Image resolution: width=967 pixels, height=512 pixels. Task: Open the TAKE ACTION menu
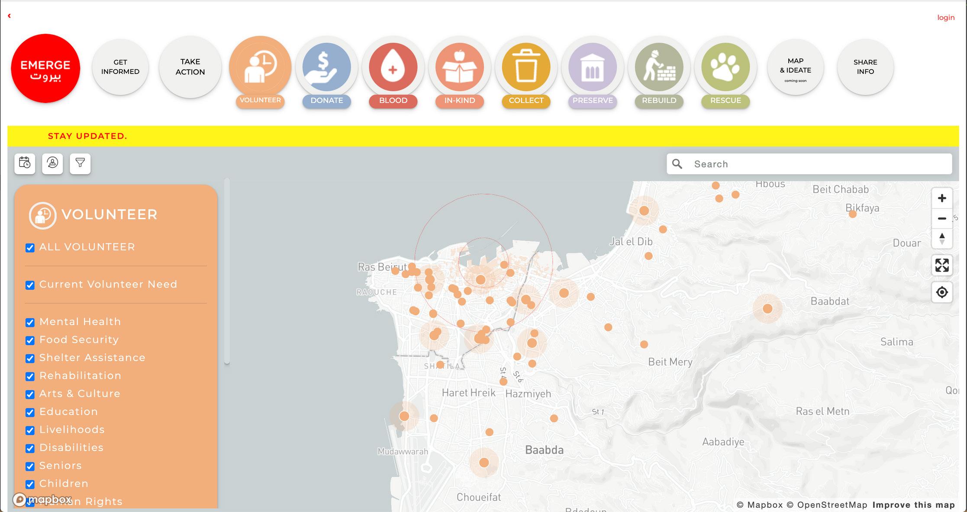190,67
